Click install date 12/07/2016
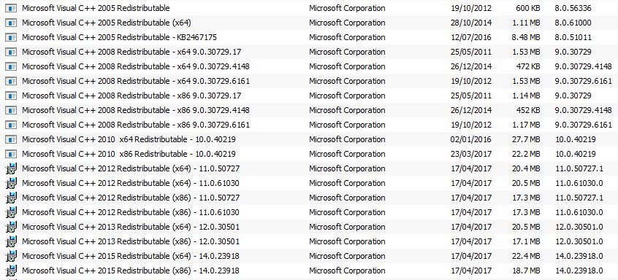The width and height of the screenshot is (618, 280). pyautogui.click(x=471, y=37)
